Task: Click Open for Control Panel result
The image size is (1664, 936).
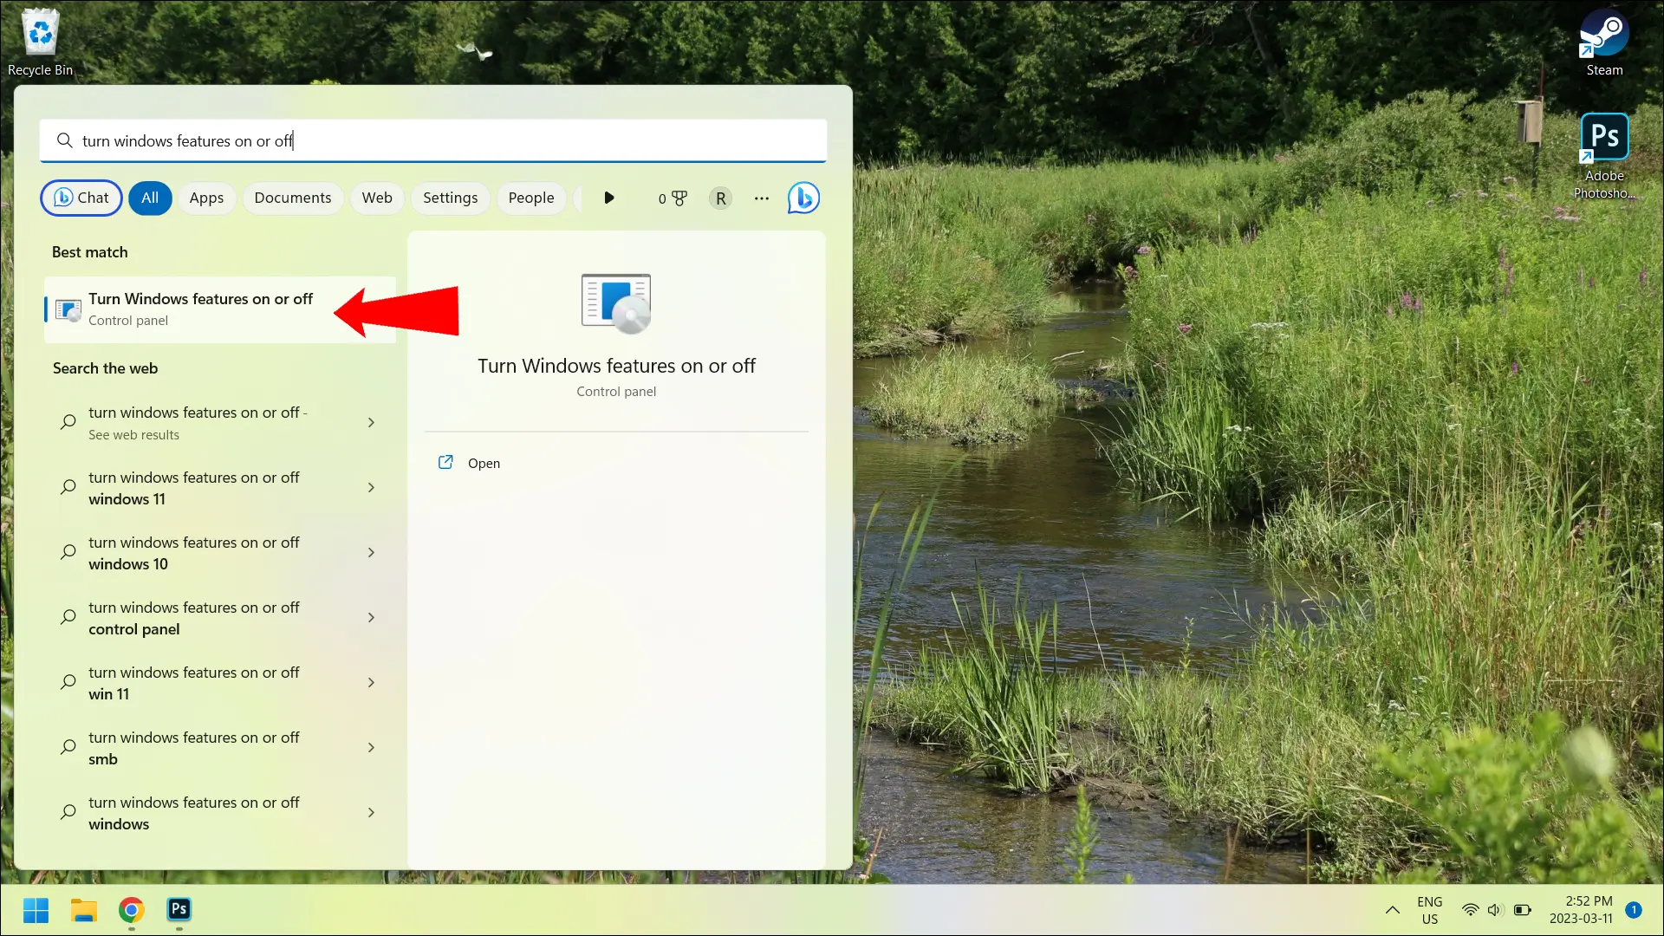Action: tap(484, 463)
